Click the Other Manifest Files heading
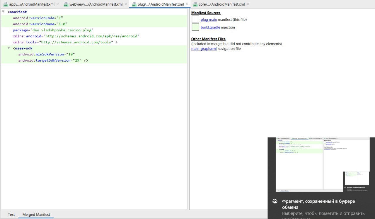This screenshot has height=219, width=375. pos(208,39)
